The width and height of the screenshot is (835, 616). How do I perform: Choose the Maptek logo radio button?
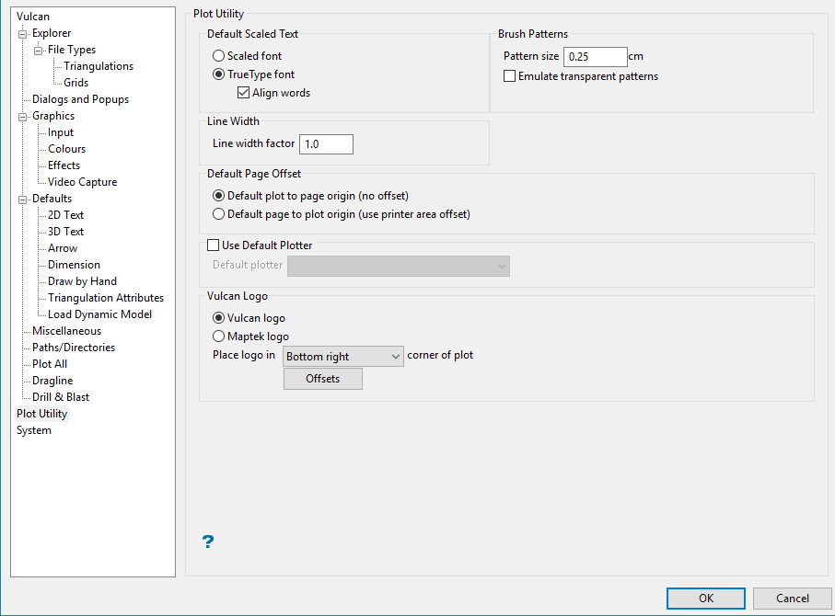coord(218,337)
